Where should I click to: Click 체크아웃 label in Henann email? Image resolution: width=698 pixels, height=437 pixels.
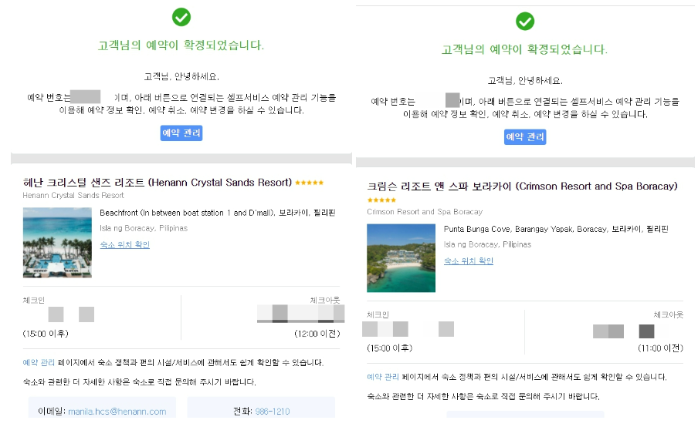pos(325,301)
